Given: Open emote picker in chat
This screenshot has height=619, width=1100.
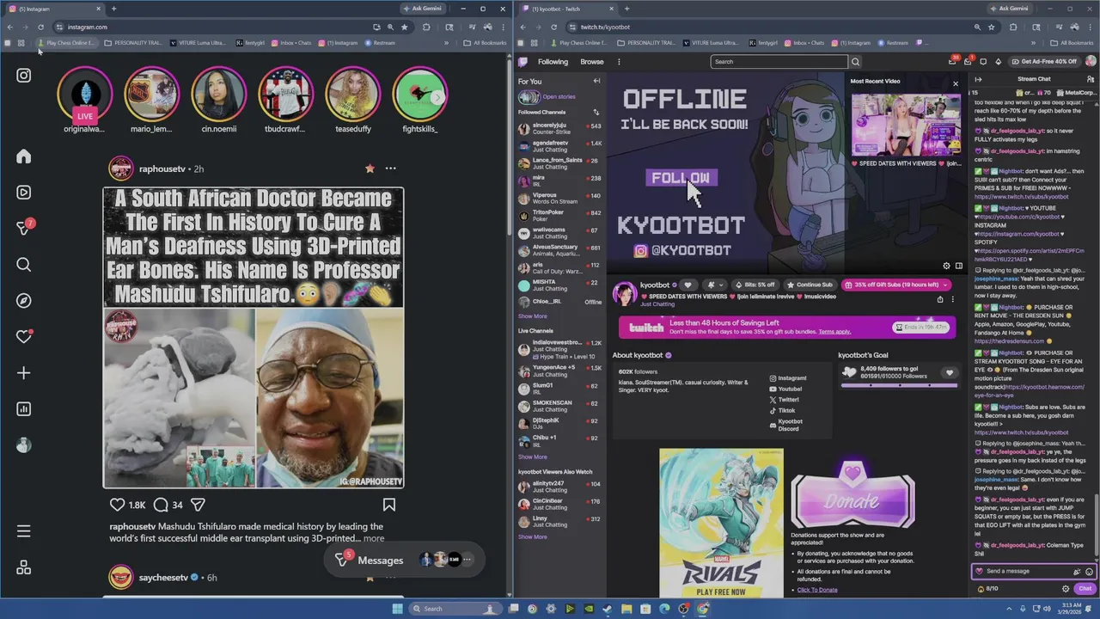Looking at the screenshot, I should point(1090,572).
